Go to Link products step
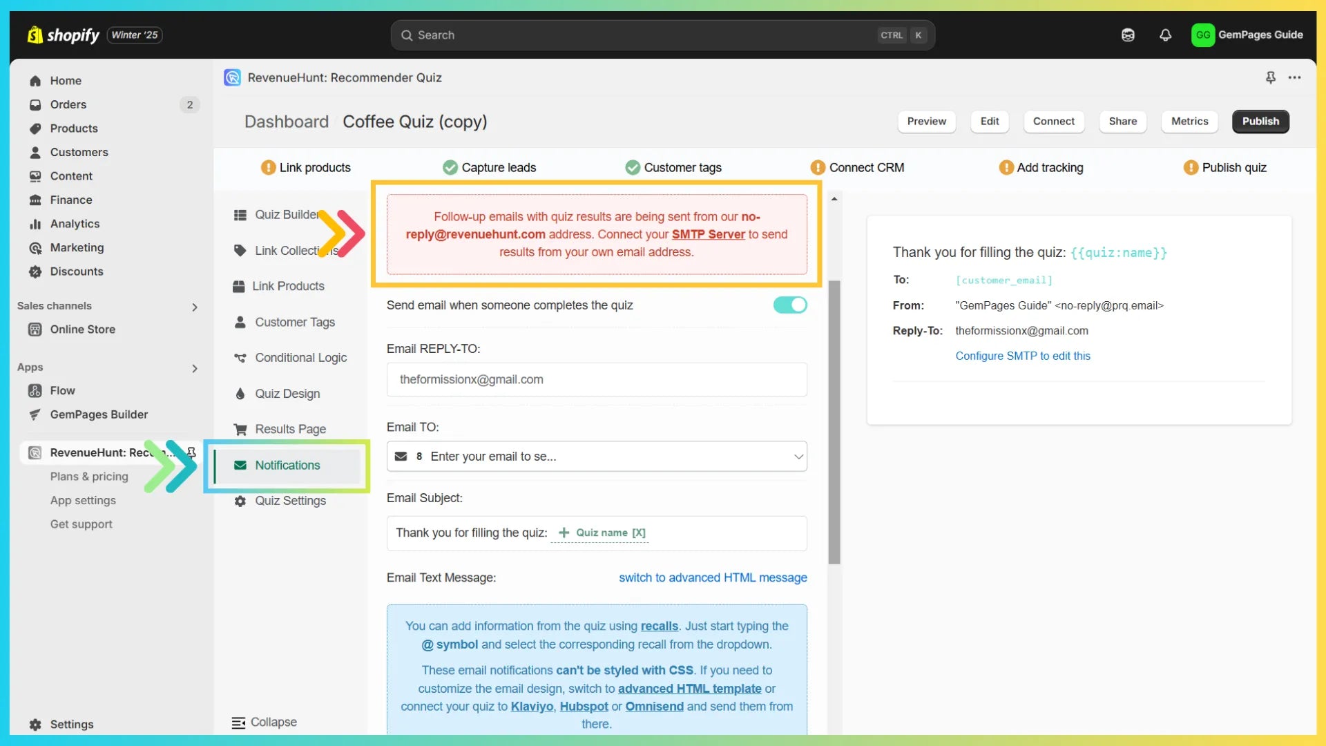1326x746 pixels. 306,167
